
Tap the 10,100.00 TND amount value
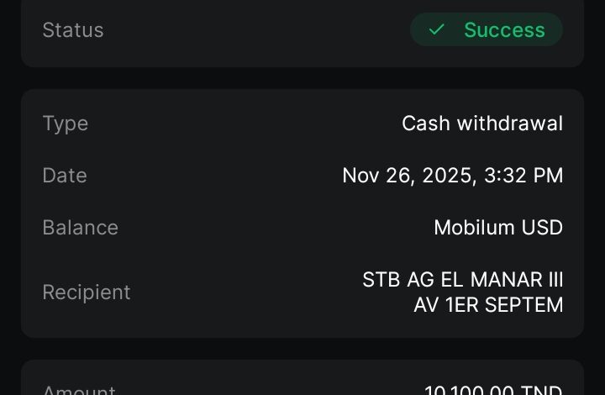tap(493, 390)
